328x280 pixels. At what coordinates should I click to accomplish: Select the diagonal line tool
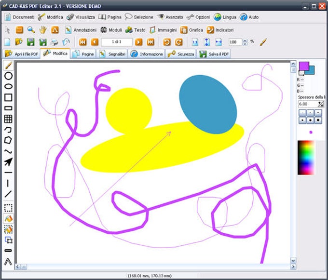coord(8,194)
